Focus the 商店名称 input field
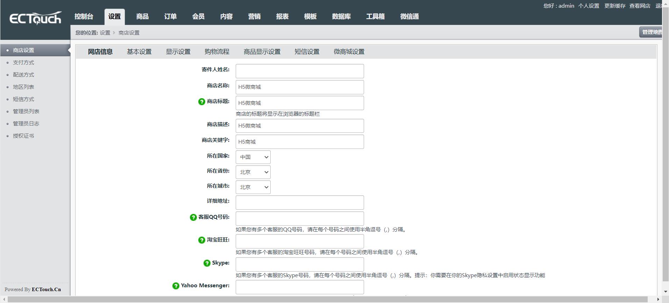The width and height of the screenshot is (669, 303). [x=300, y=87]
